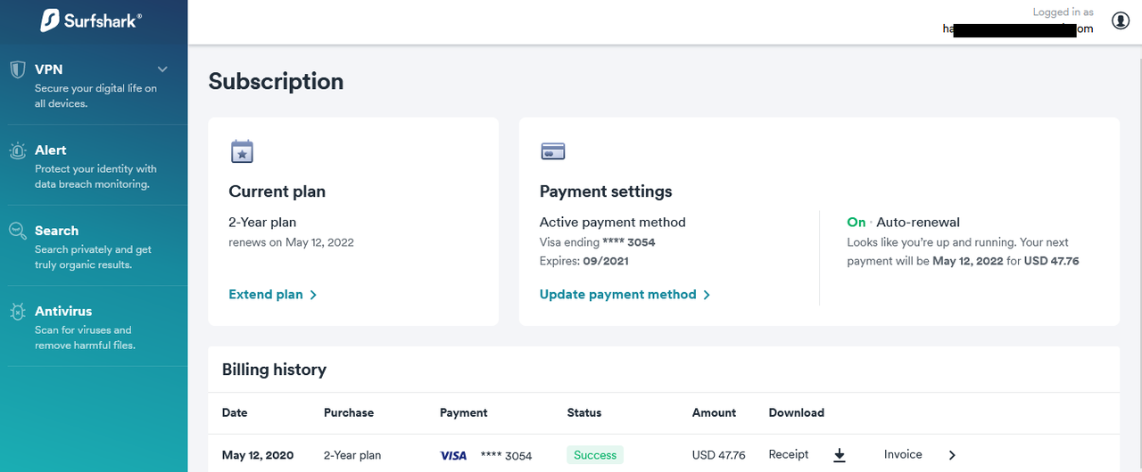Click the Amount column header
The height and width of the screenshot is (472, 1142).
point(715,413)
